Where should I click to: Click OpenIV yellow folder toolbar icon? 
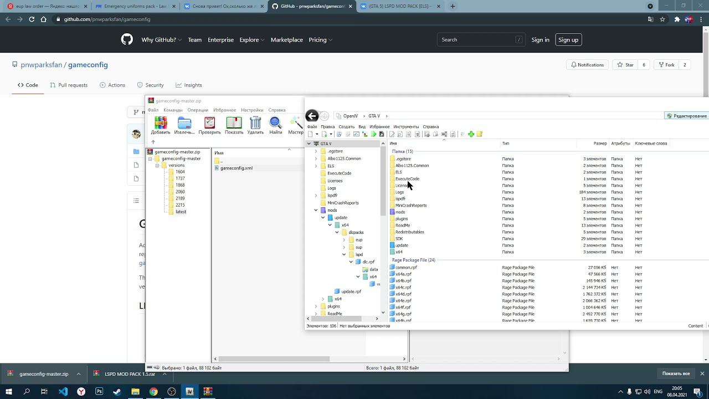pyautogui.click(x=480, y=134)
